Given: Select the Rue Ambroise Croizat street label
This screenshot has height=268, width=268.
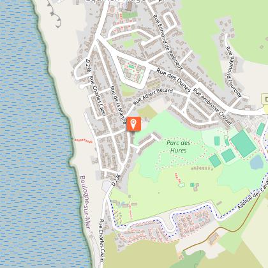Looking at the screenshot, I should tap(212, 107).
